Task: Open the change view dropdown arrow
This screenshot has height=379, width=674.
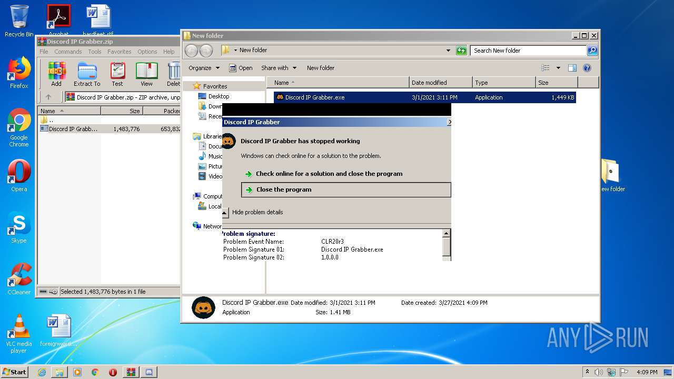Action: (558, 68)
